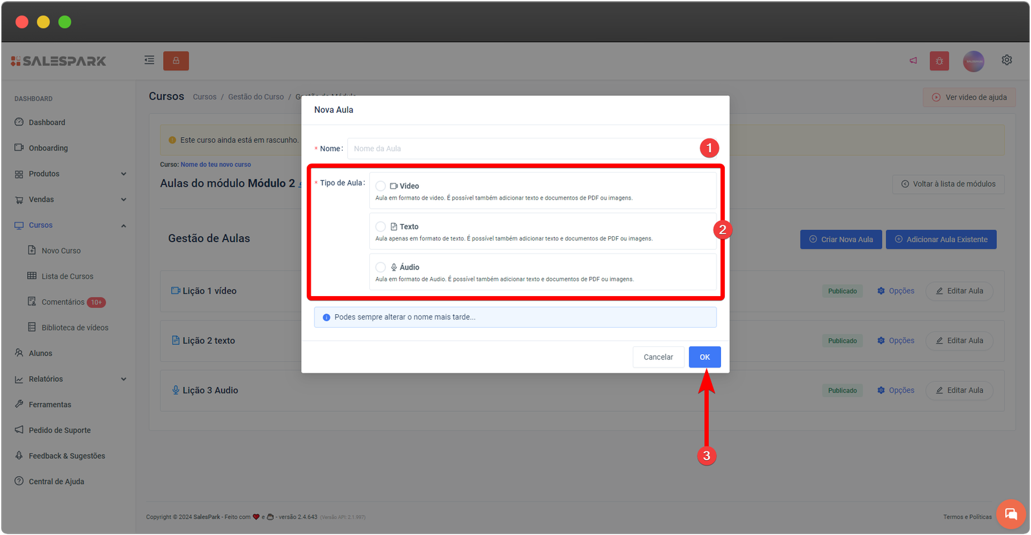Screen dimensions: 1031x535
Task: Click the sidebar collapse menu icon
Action: coord(149,61)
